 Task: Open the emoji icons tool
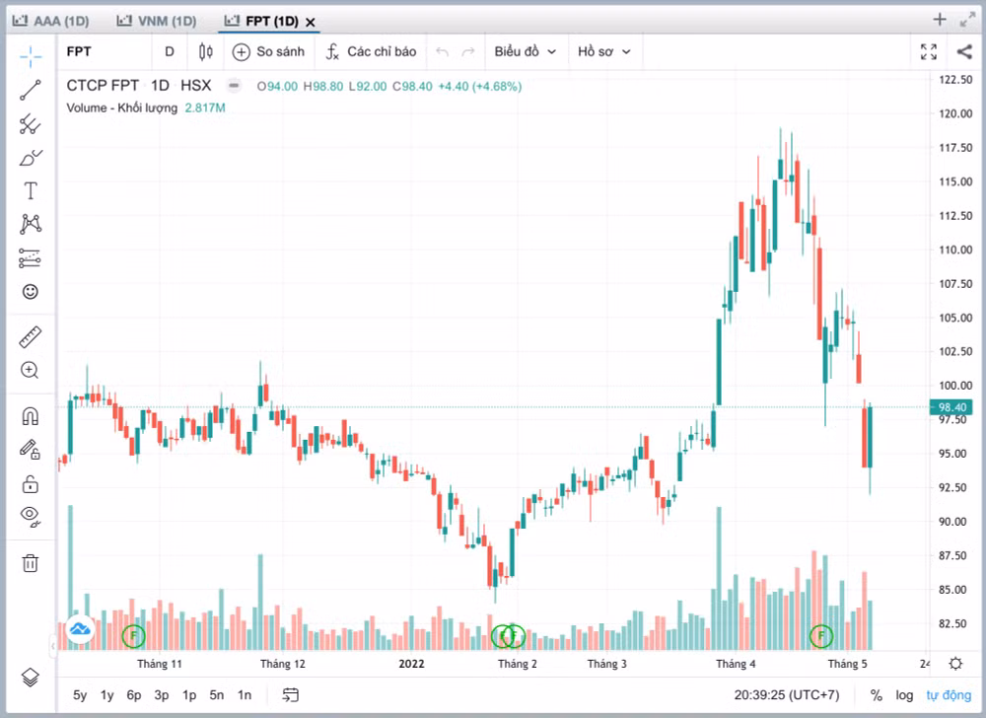31,292
